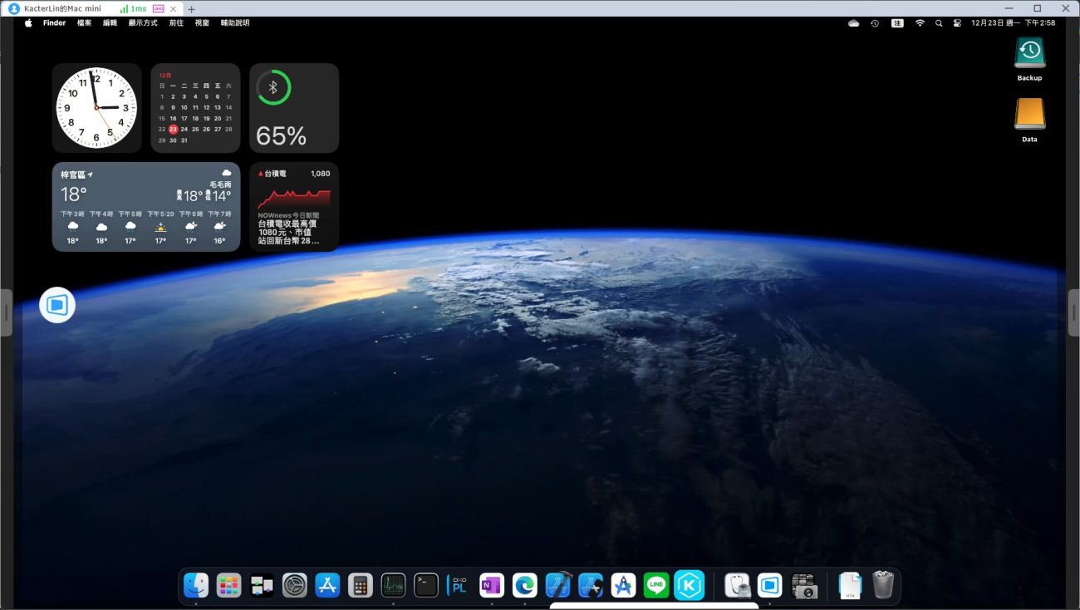This screenshot has width=1080, height=610.
Task: Open Finder from the Dock
Action: coord(196,585)
